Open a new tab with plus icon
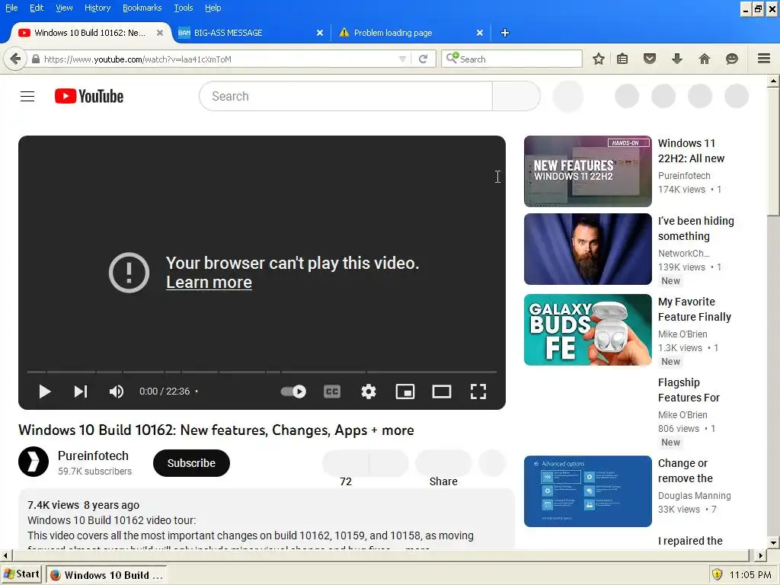Viewport: 780px width, 585px height. coord(505,33)
